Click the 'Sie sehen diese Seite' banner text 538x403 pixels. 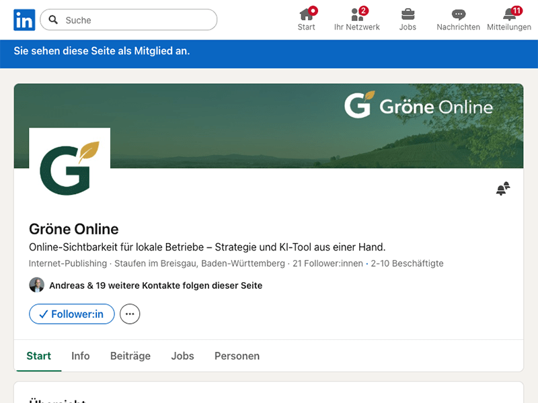tap(102, 51)
